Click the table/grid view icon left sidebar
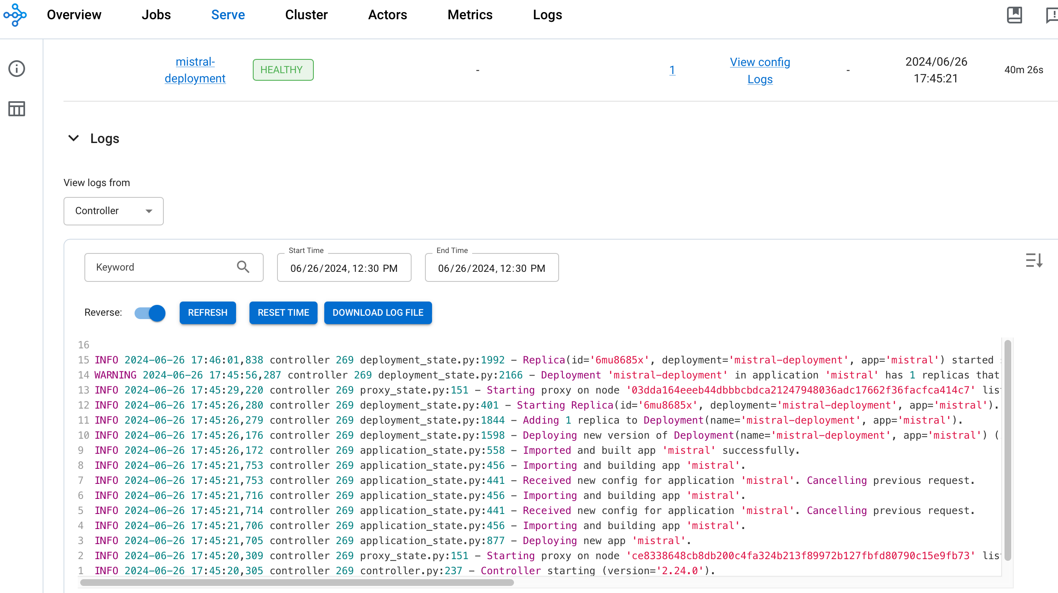This screenshot has height=593, width=1058. tap(16, 108)
